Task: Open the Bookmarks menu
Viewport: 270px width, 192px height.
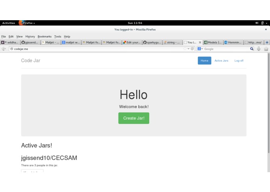Action: tap(45, 37)
